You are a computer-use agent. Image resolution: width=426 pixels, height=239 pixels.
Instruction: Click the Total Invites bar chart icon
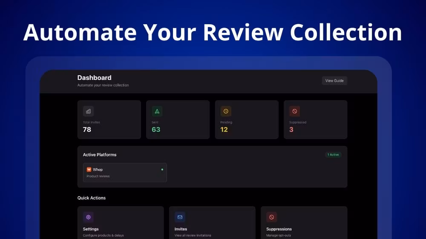coord(88,111)
